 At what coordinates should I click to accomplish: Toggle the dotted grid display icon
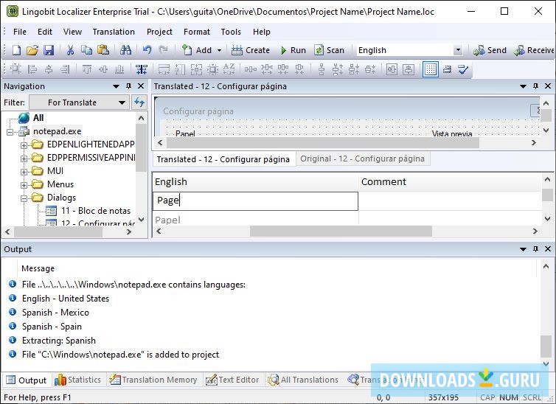coord(431,69)
